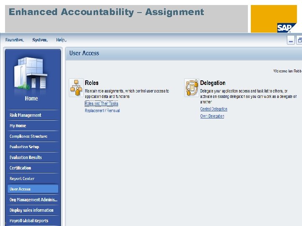The height and width of the screenshot is (226, 302).
Task: Open the Favorites menu
Action: 15,40
